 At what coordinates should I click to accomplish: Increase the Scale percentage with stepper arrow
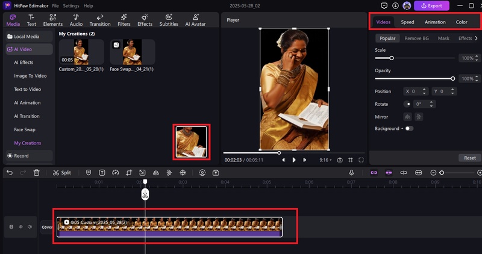pyautogui.click(x=477, y=57)
